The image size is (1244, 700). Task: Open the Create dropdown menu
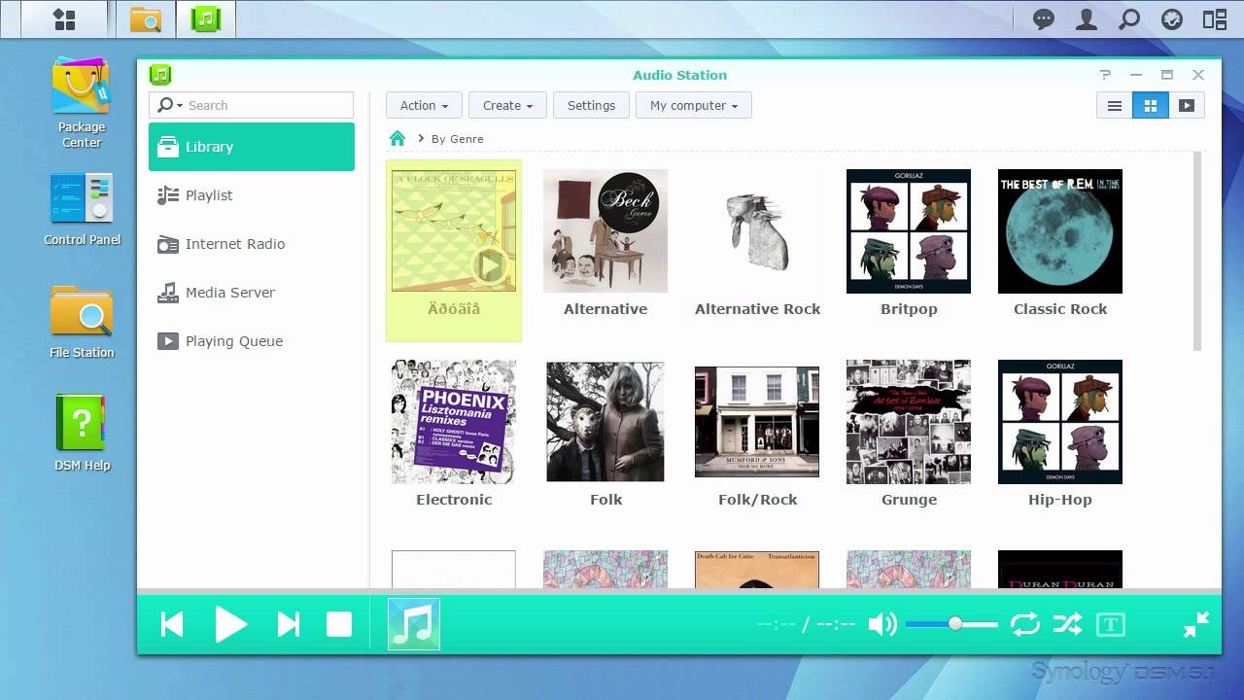click(x=507, y=105)
